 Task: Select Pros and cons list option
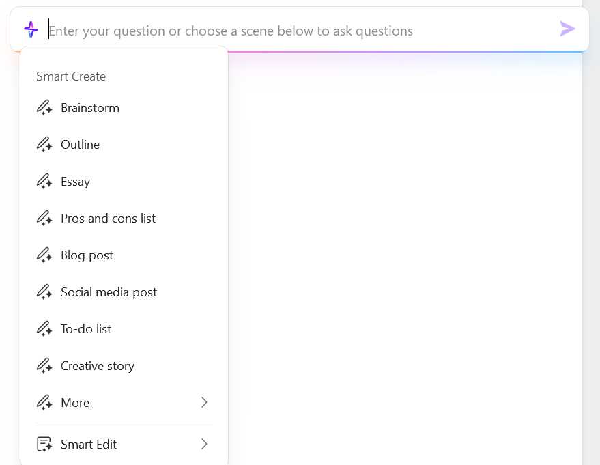point(108,219)
